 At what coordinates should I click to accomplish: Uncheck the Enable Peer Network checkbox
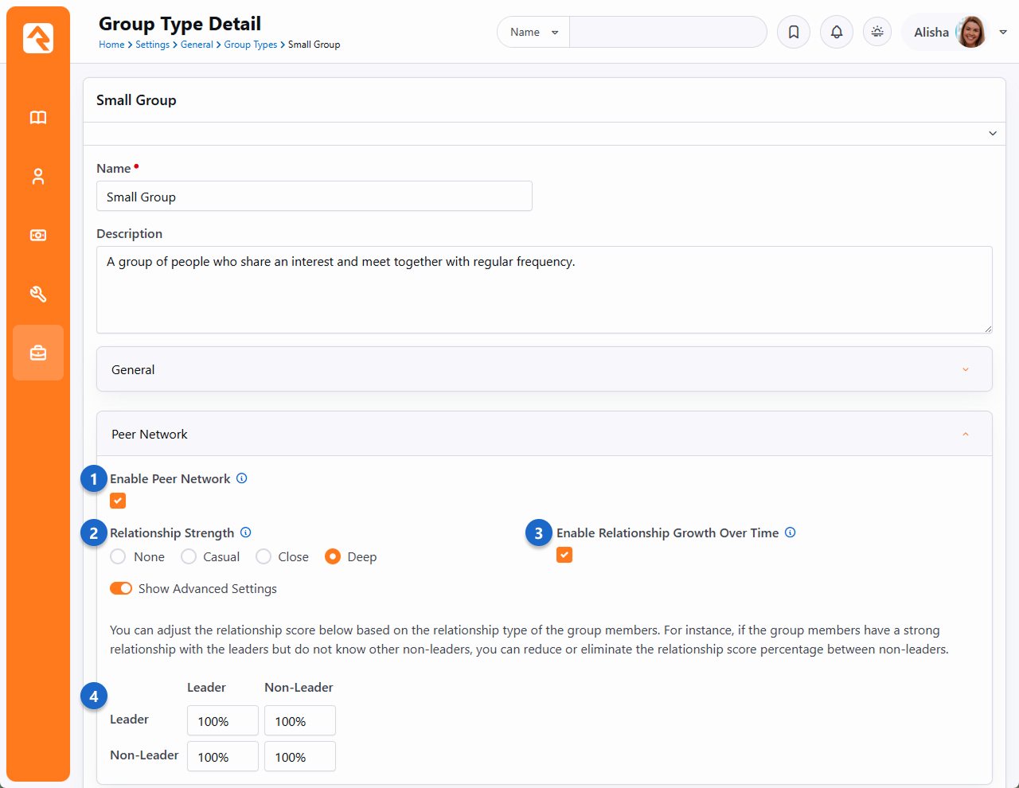[118, 501]
